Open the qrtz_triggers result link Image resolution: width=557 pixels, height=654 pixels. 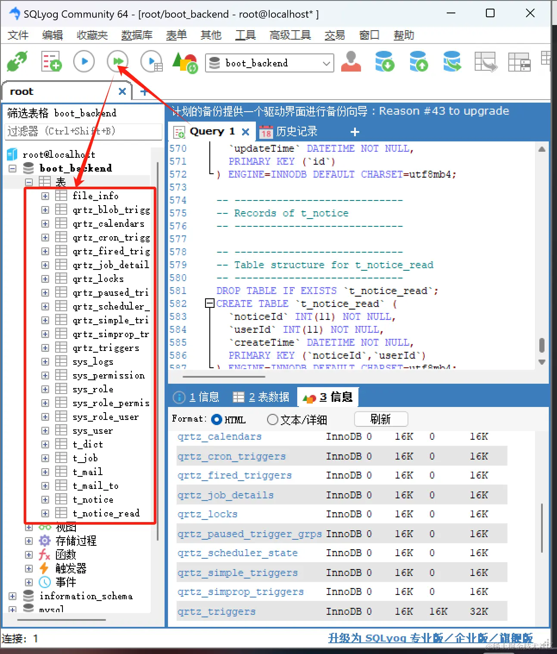pos(216,611)
